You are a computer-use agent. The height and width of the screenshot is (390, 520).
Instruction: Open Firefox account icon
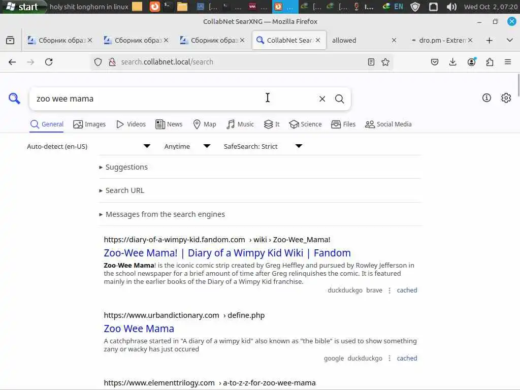(471, 62)
